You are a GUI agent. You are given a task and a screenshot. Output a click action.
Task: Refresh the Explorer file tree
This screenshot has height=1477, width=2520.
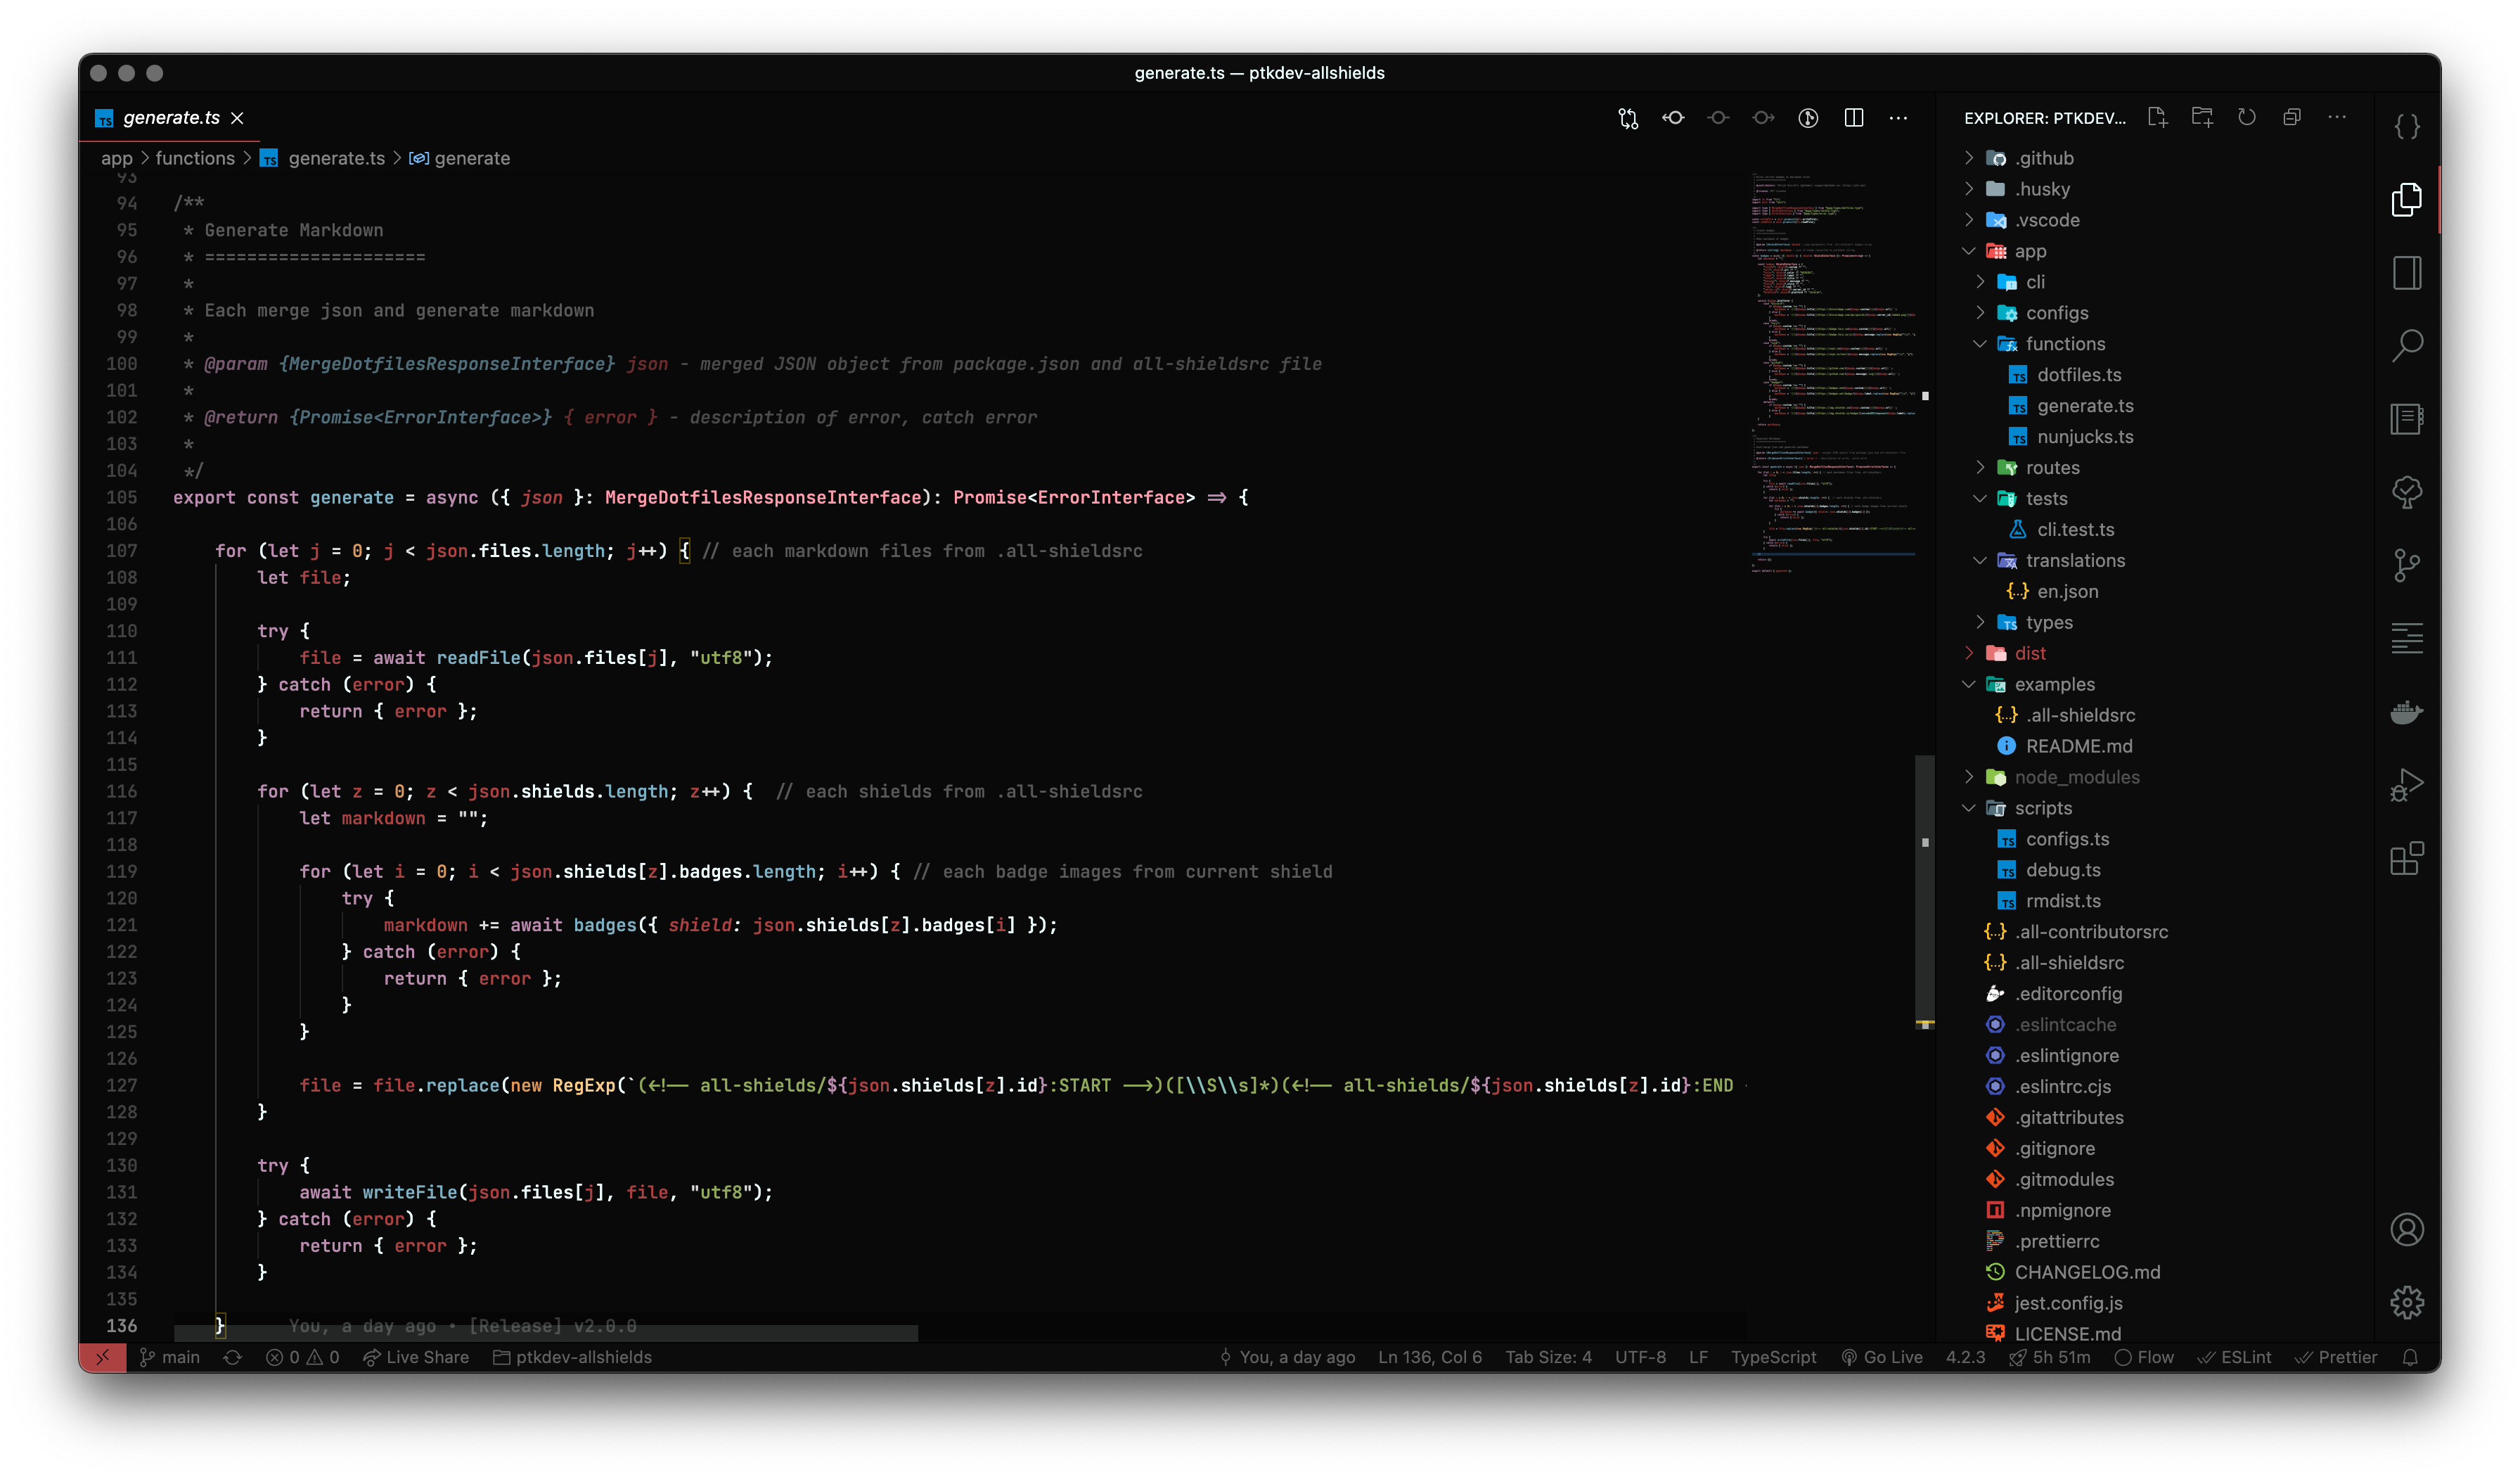[x=2247, y=117]
